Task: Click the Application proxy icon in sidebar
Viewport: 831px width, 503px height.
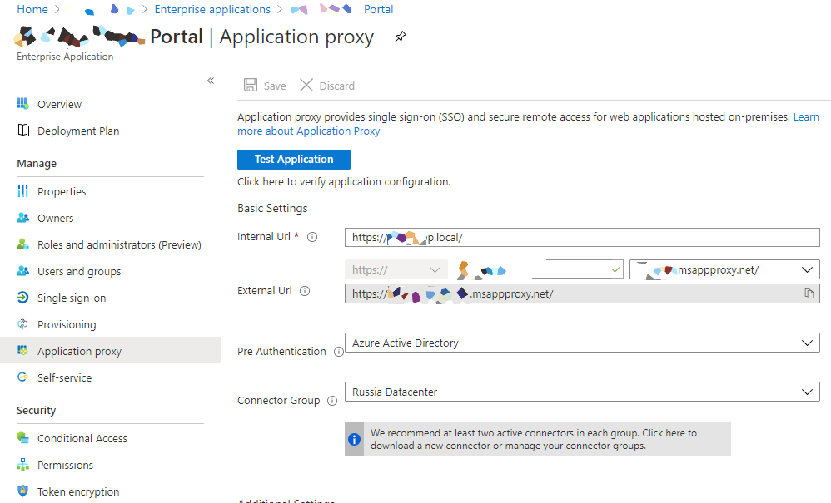Action: point(22,350)
